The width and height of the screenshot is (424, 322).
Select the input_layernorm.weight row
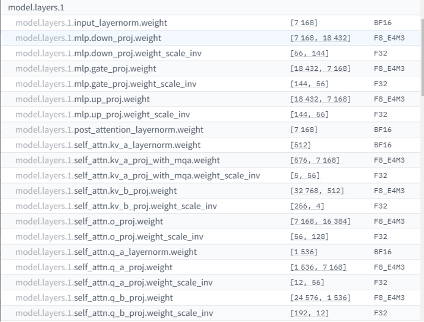point(210,23)
